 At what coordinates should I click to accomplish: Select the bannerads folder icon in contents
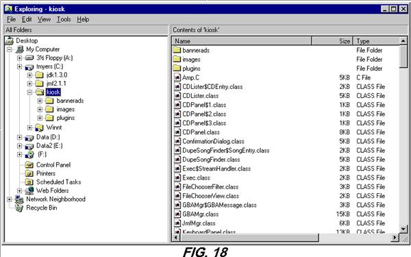point(177,50)
